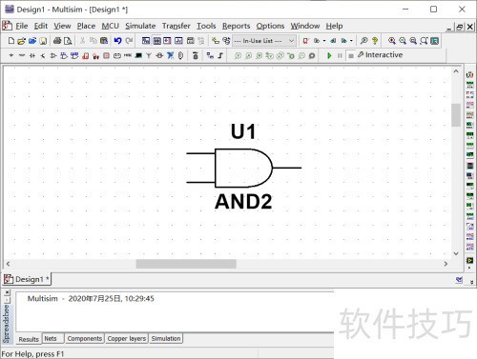Open the File menu

point(22,26)
